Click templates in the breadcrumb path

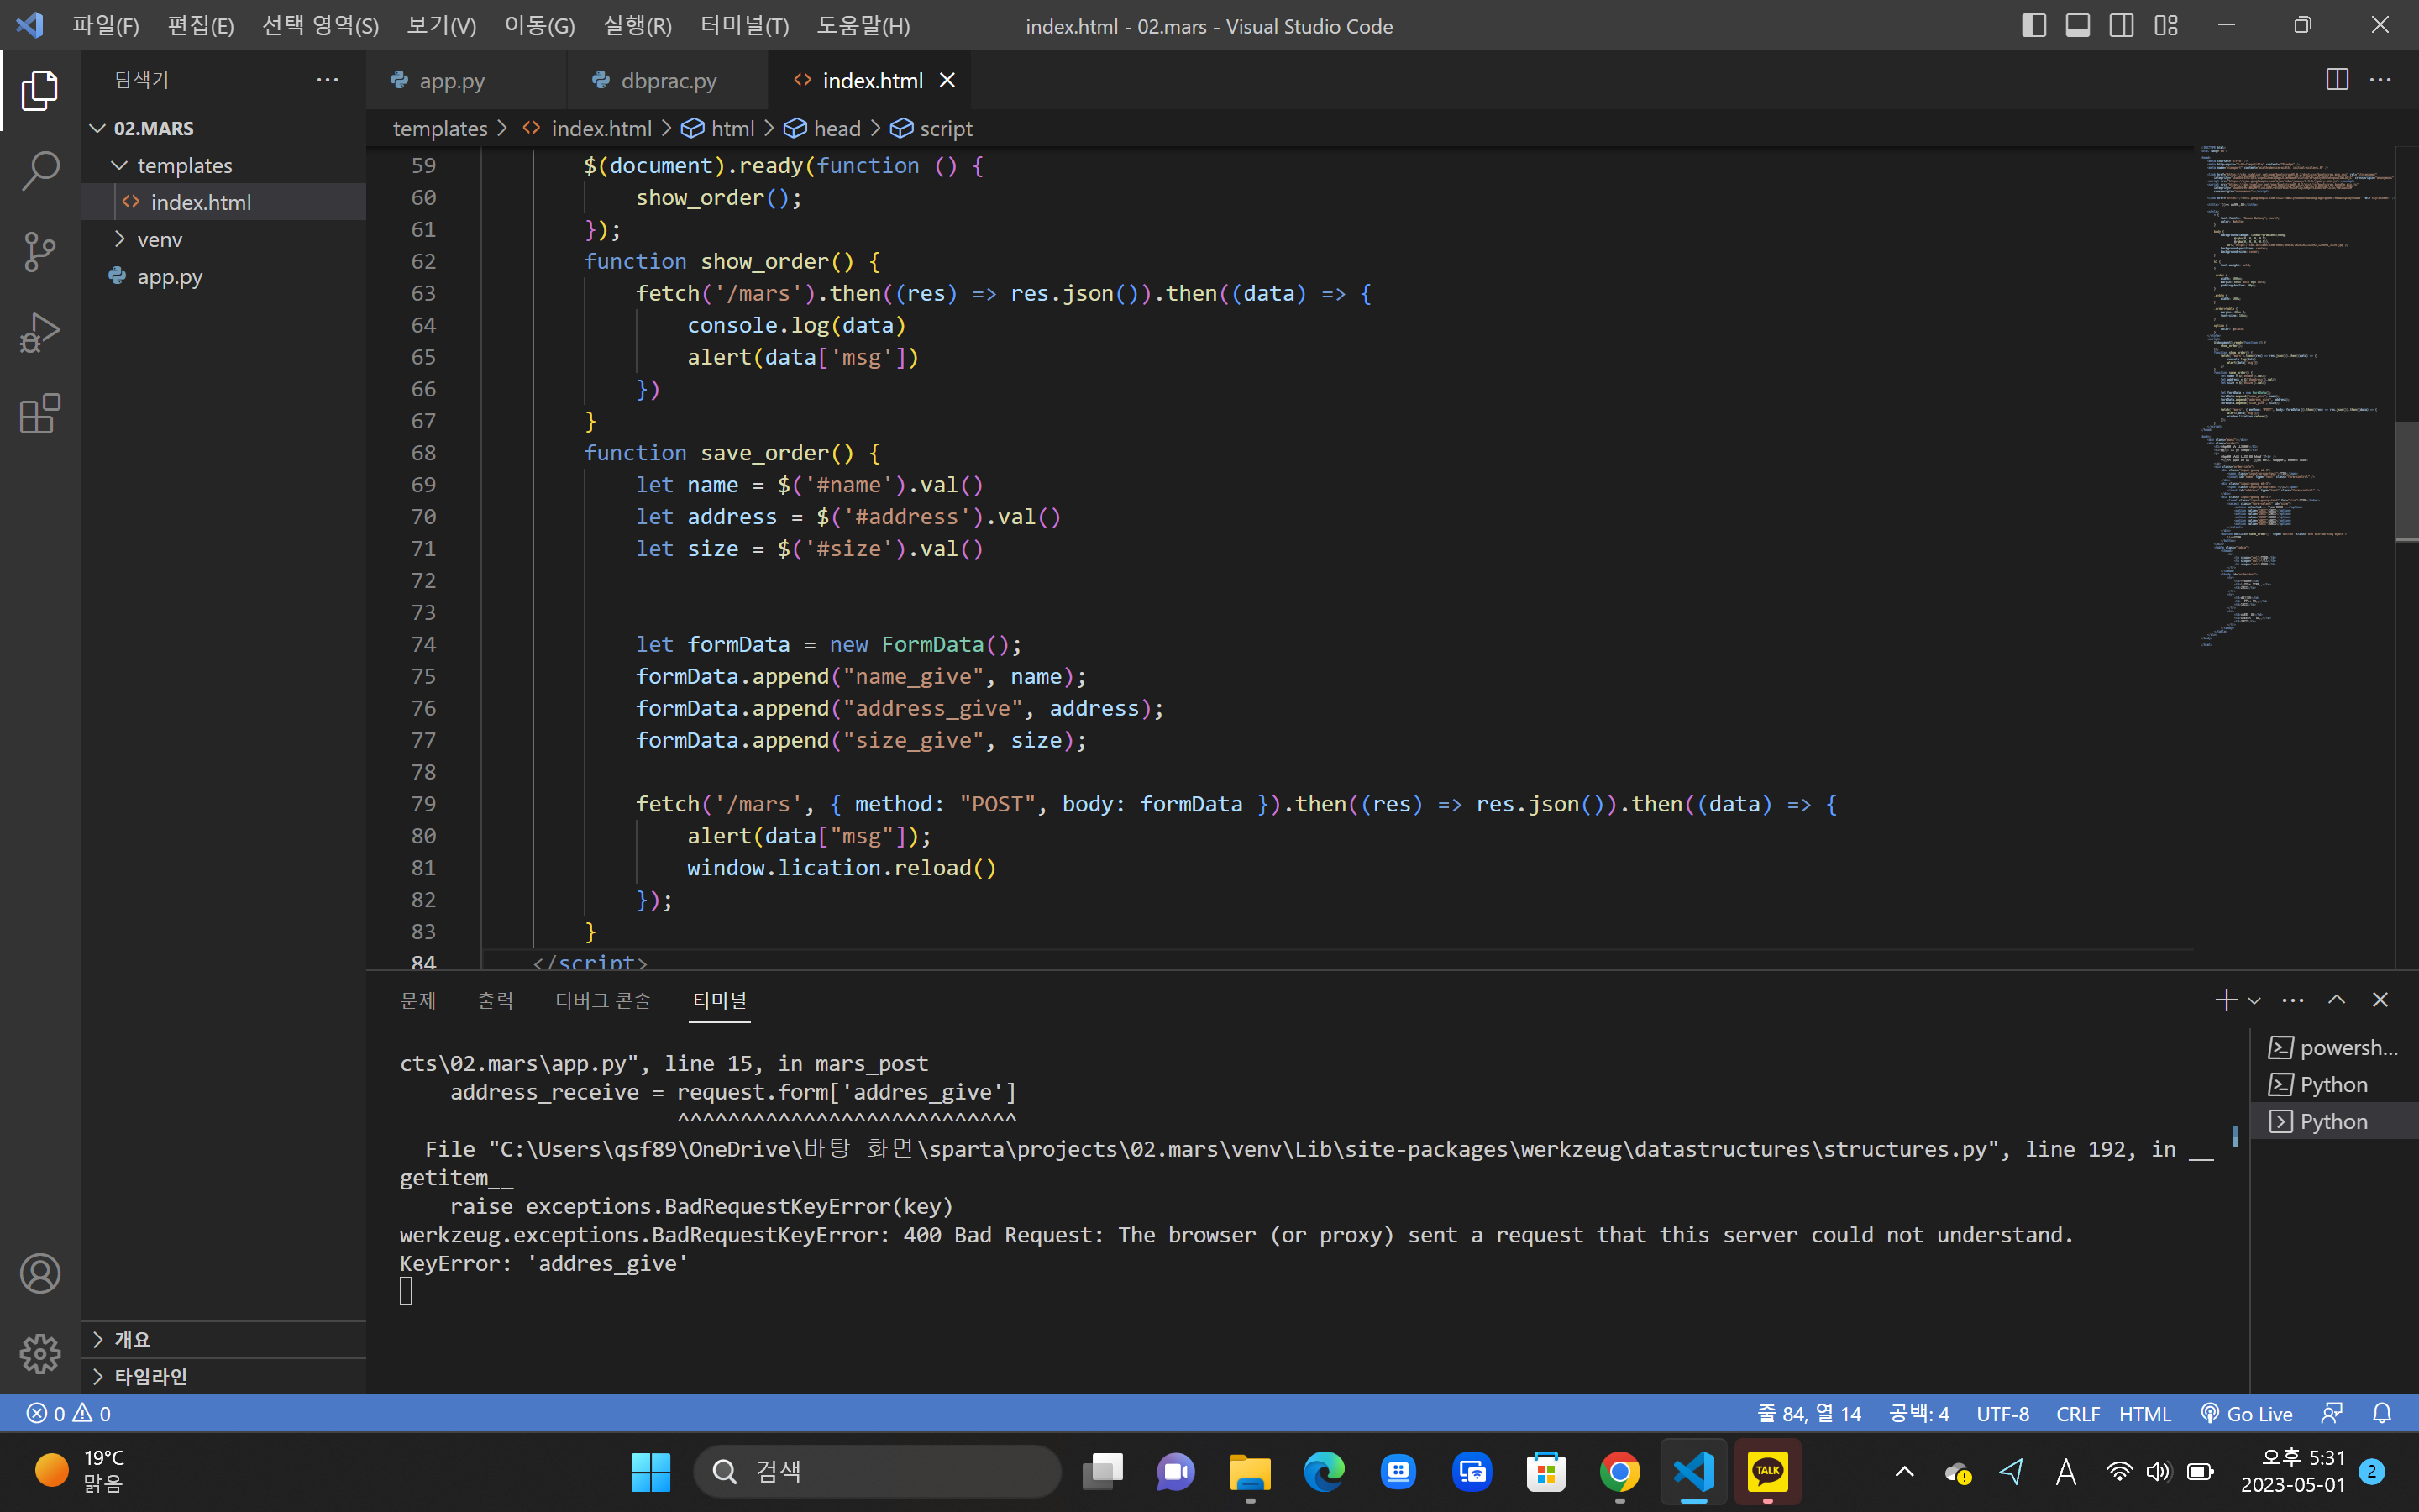[440, 128]
